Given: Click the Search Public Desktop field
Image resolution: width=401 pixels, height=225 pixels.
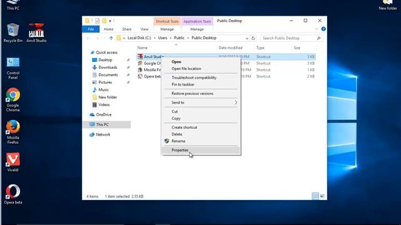Looking at the screenshot, I should tap(291, 38).
